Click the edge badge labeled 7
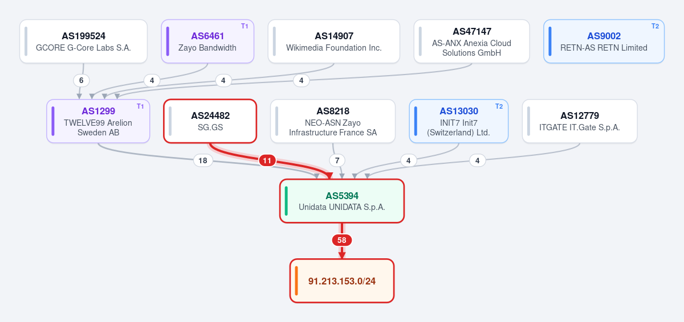The width and height of the screenshot is (684, 322). coord(337,160)
